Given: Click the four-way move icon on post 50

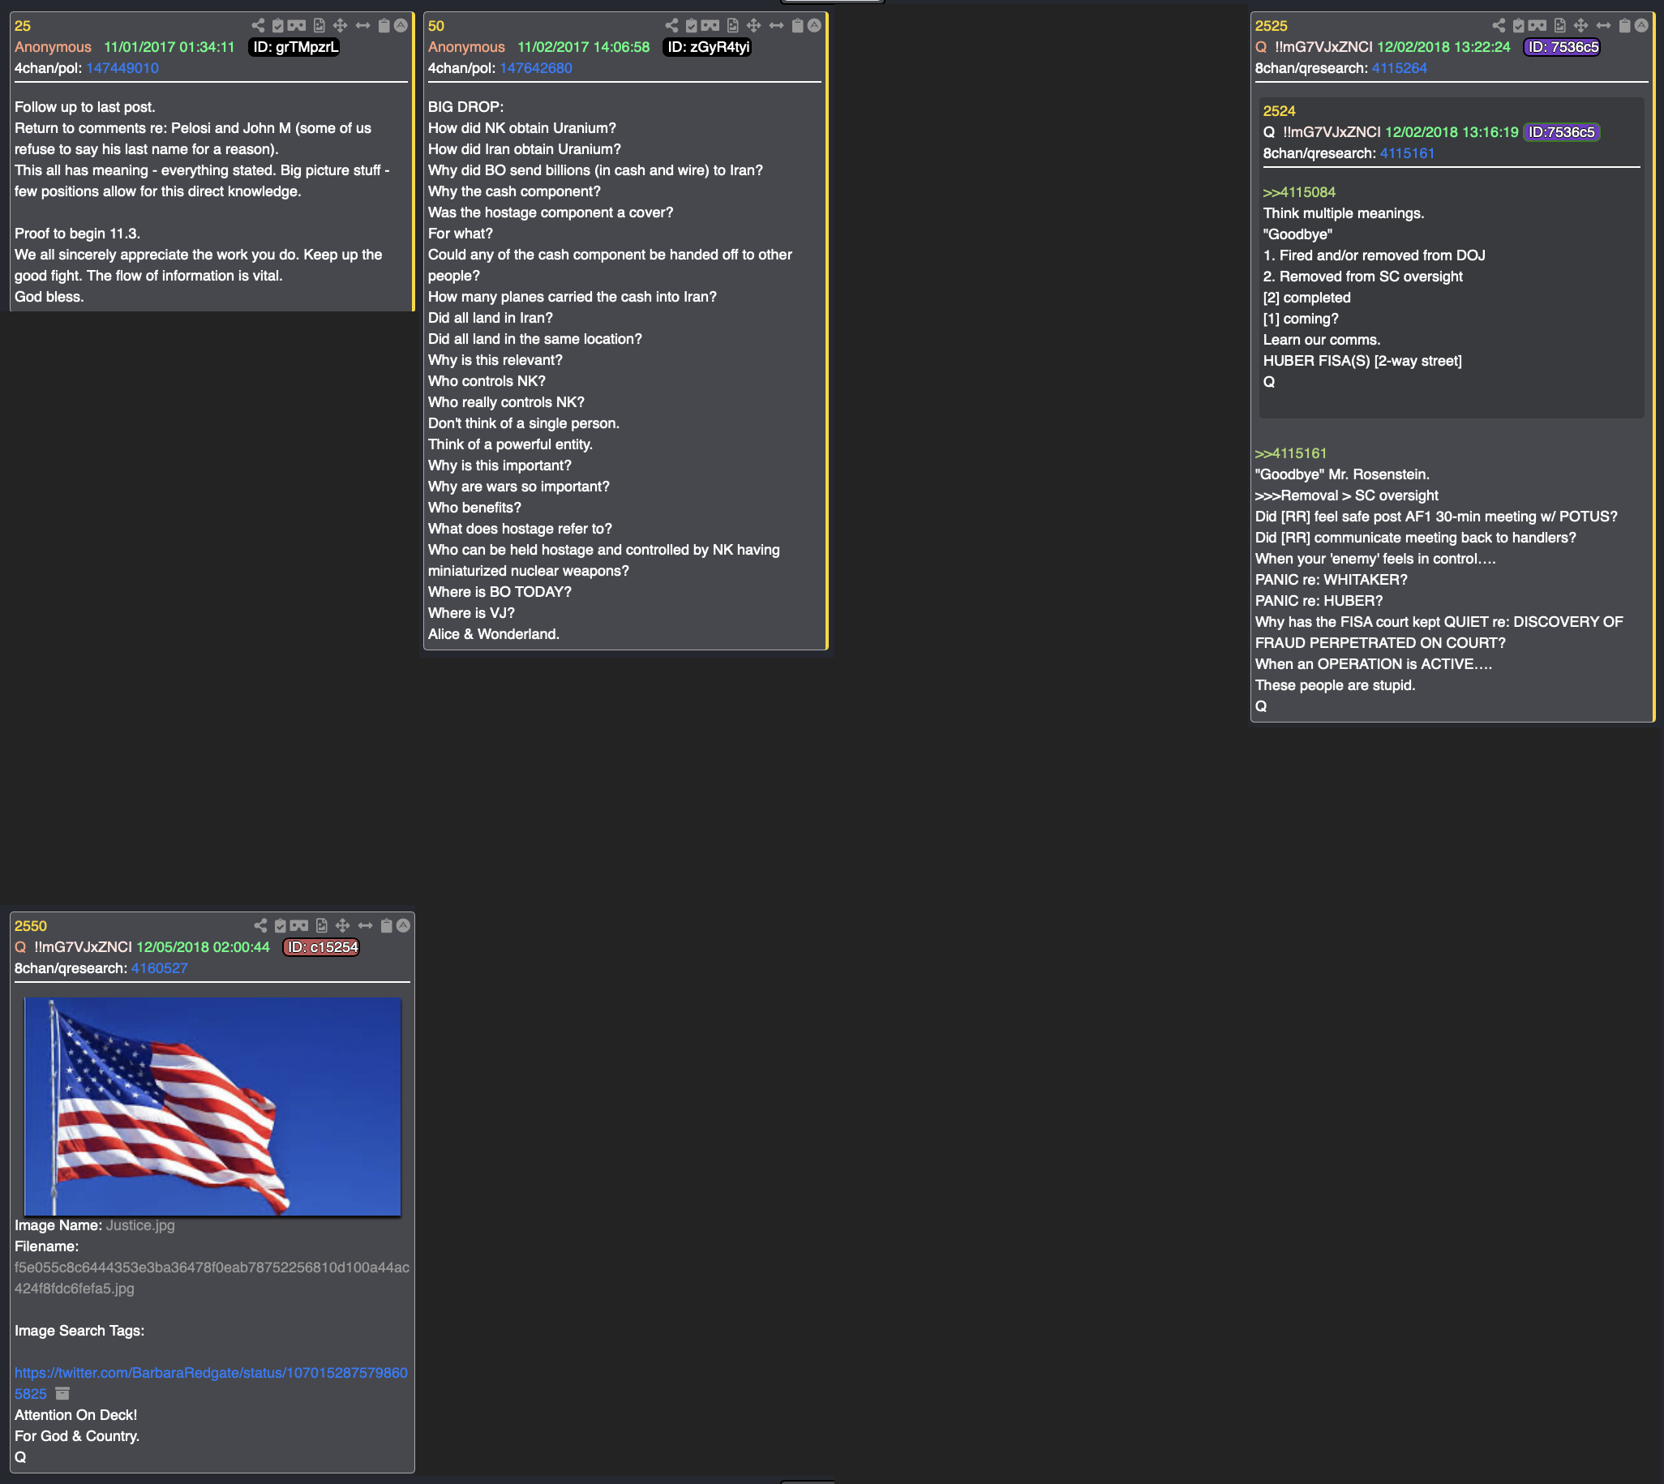Looking at the screenshot, I should tap(753, 26).
